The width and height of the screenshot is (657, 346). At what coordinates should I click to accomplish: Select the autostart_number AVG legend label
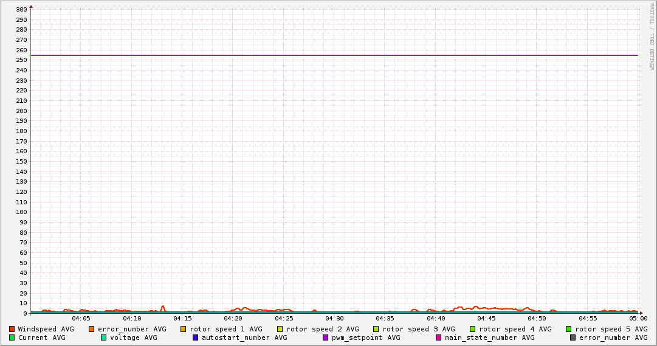coord(245,337)
